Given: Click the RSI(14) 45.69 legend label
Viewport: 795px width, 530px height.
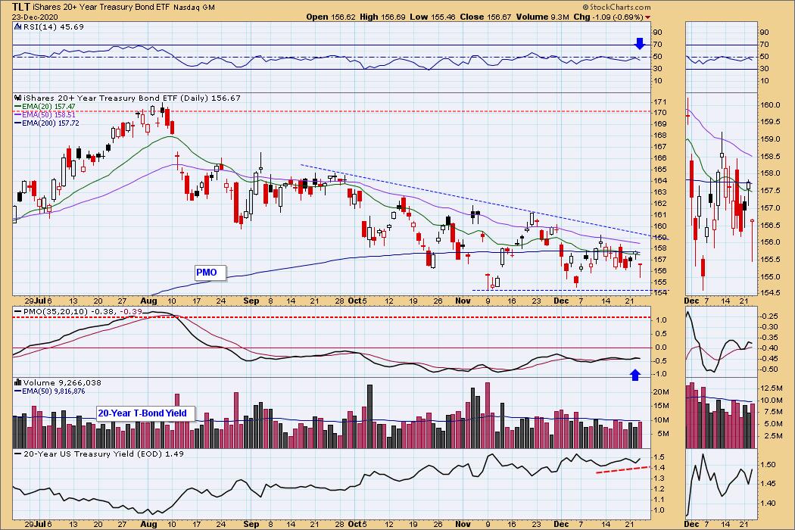Looking at the screenshot, I should point(53,27).
